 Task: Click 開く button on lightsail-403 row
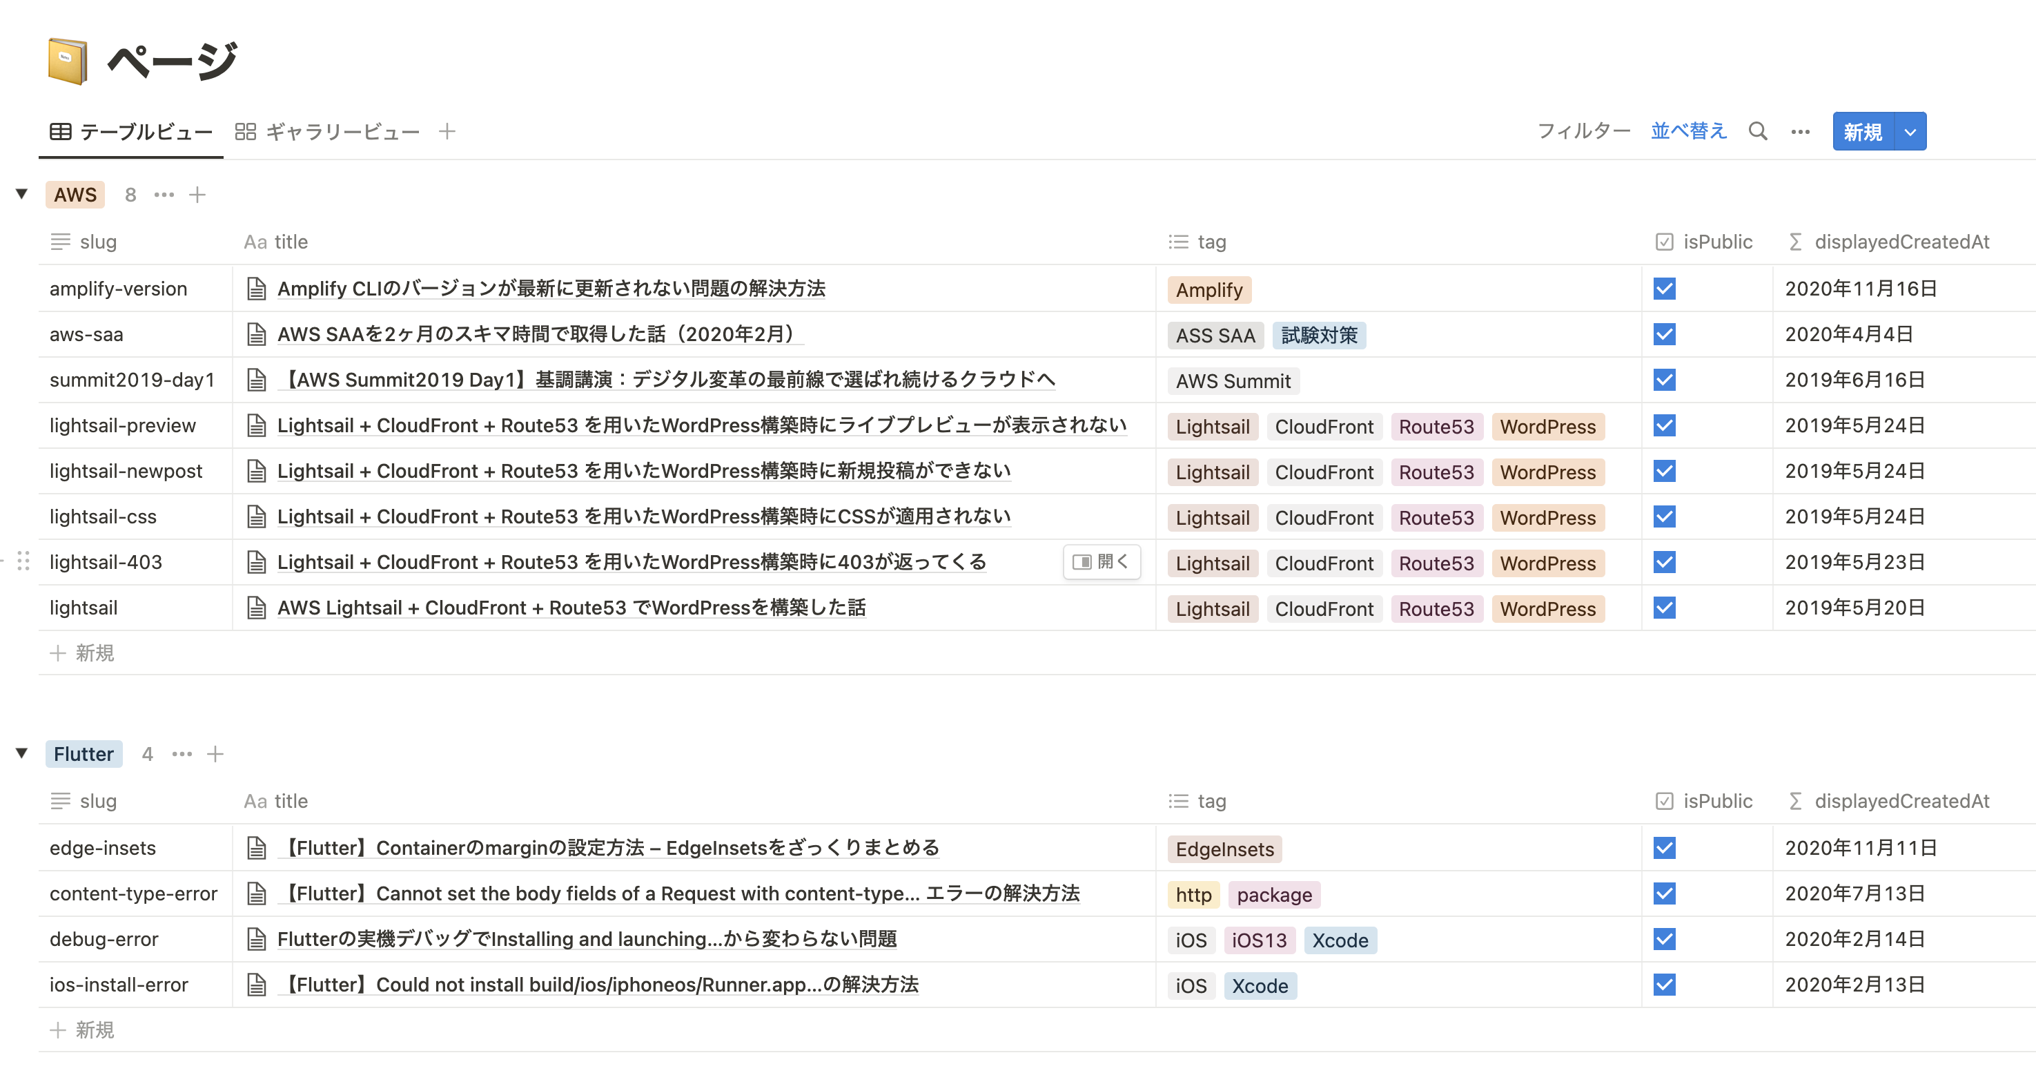point(1101,562)
